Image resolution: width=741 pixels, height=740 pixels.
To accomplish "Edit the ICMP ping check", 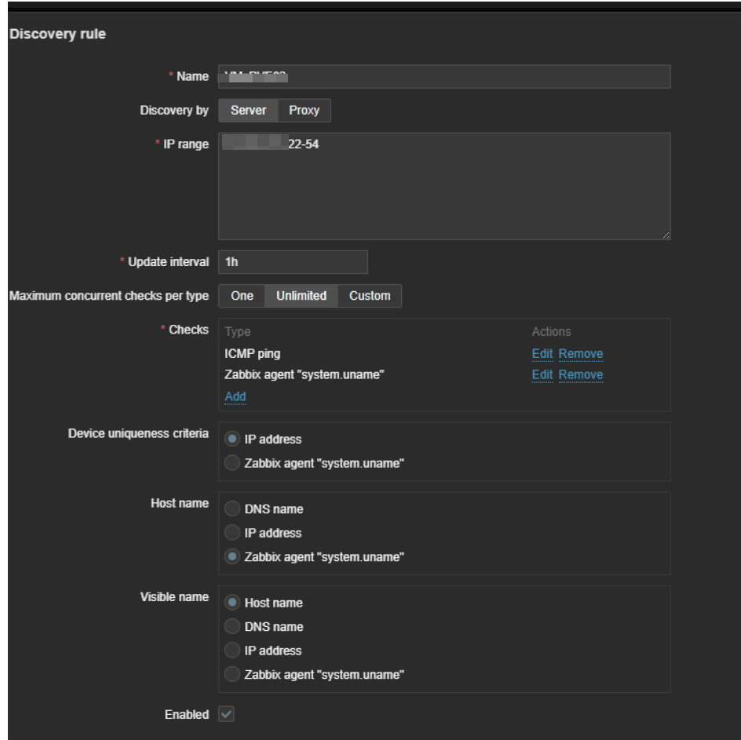I will [x=542, y=354].
